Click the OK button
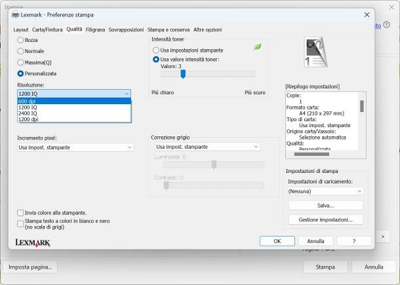 [x=277, y=241]
